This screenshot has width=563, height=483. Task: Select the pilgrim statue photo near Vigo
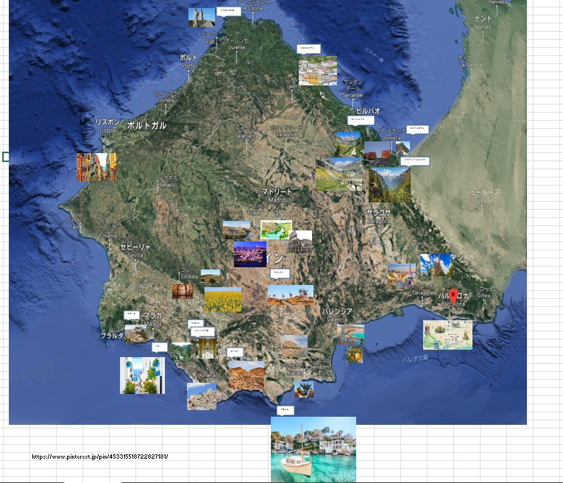202,18
